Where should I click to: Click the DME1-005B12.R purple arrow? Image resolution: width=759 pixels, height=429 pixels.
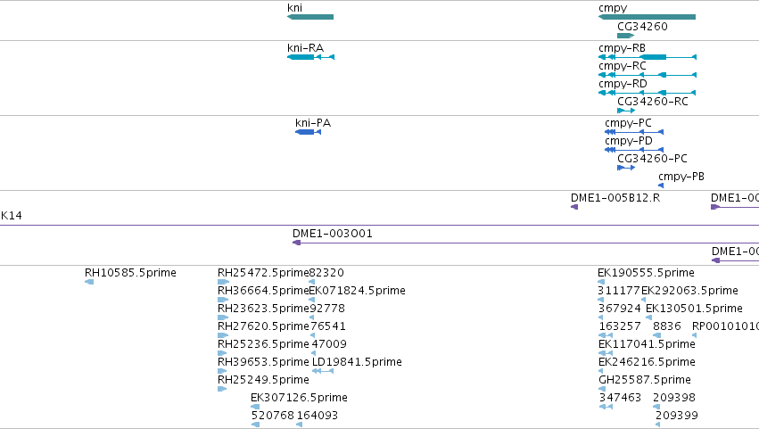[x=574, y=207]
